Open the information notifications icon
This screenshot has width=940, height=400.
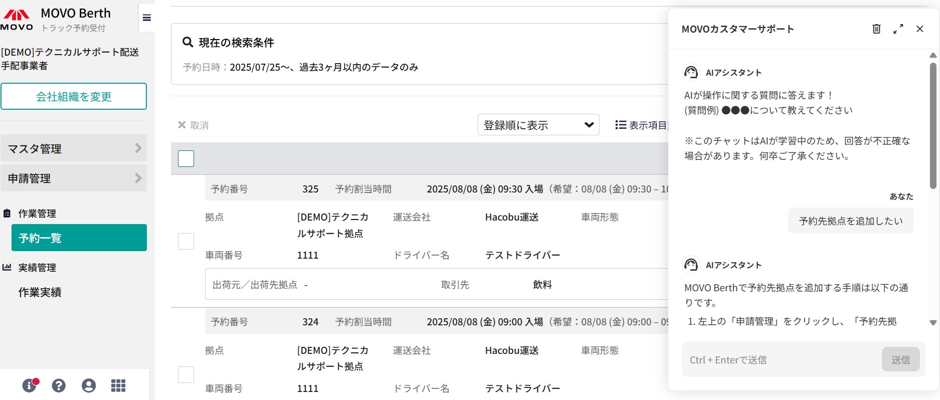pos(30,385)
